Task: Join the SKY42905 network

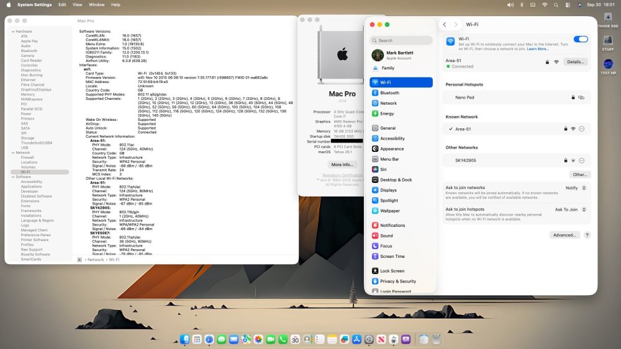Action: coord(517,161)
